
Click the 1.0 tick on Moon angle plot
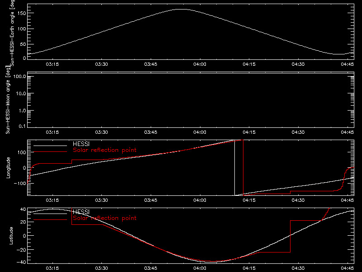(x=22, y=111)
